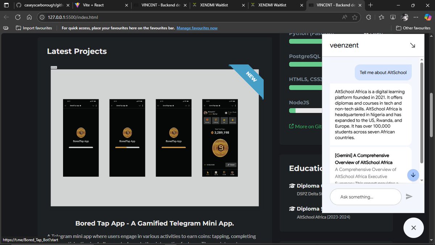Image resolution: width=435 pixels, height=245 pixels.
Task: Click the NodeJS skill progress bar
Action: pos(305,110)
